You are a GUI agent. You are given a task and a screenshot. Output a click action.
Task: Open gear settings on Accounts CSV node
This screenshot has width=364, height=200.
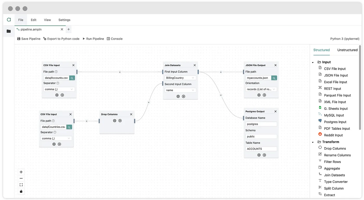click(x=57, y=95)
